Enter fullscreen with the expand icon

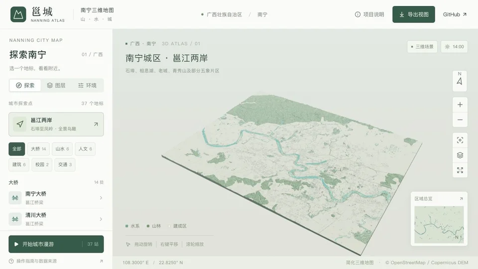460,170
